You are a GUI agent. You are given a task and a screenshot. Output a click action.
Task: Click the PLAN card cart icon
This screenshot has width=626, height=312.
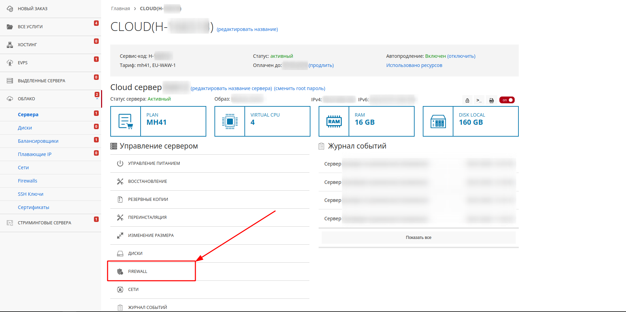pyautogui.click(x=126, y=121)
